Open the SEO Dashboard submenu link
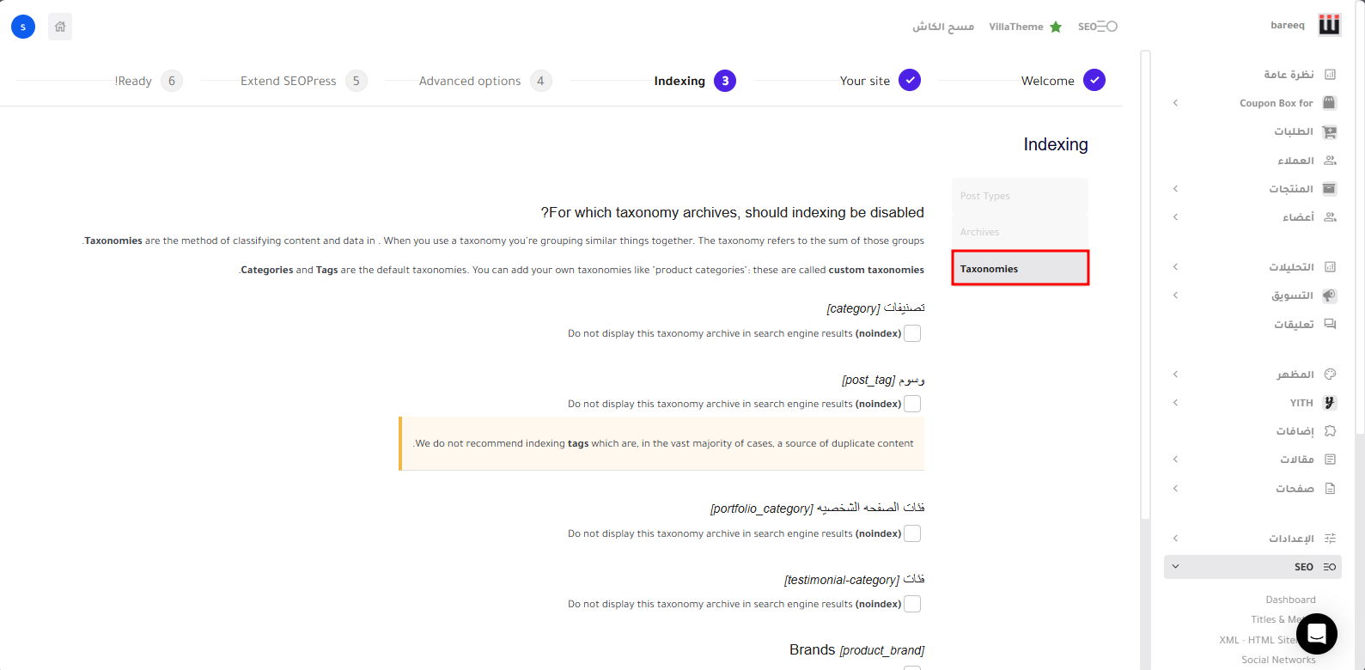The width and height of the screenshot is (1365, 670). click(1289, 600)
